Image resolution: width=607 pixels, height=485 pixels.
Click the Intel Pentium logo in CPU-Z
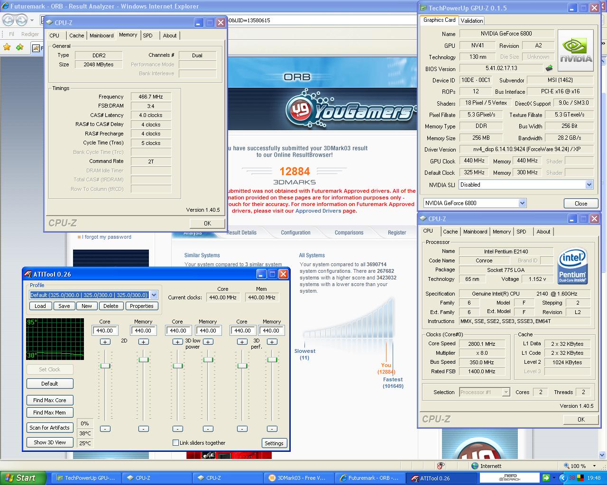pos(572,266)
